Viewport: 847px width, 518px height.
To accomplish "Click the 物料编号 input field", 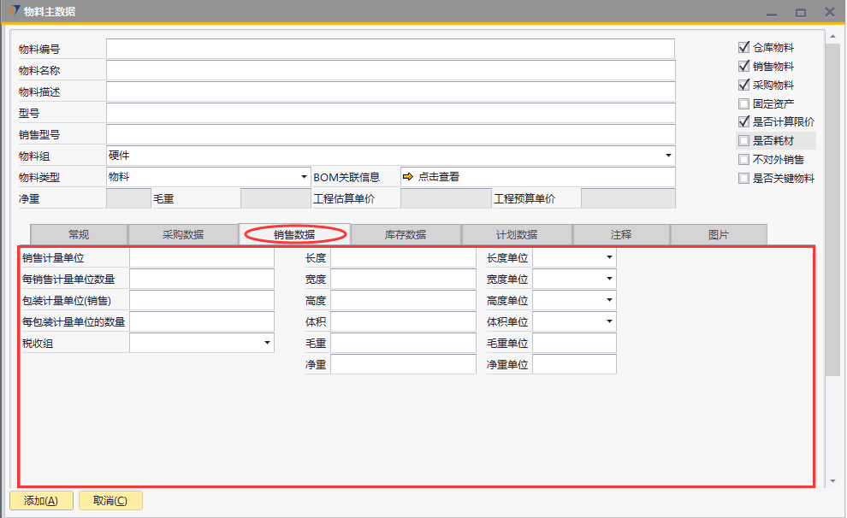I will [x=390, y=49].
